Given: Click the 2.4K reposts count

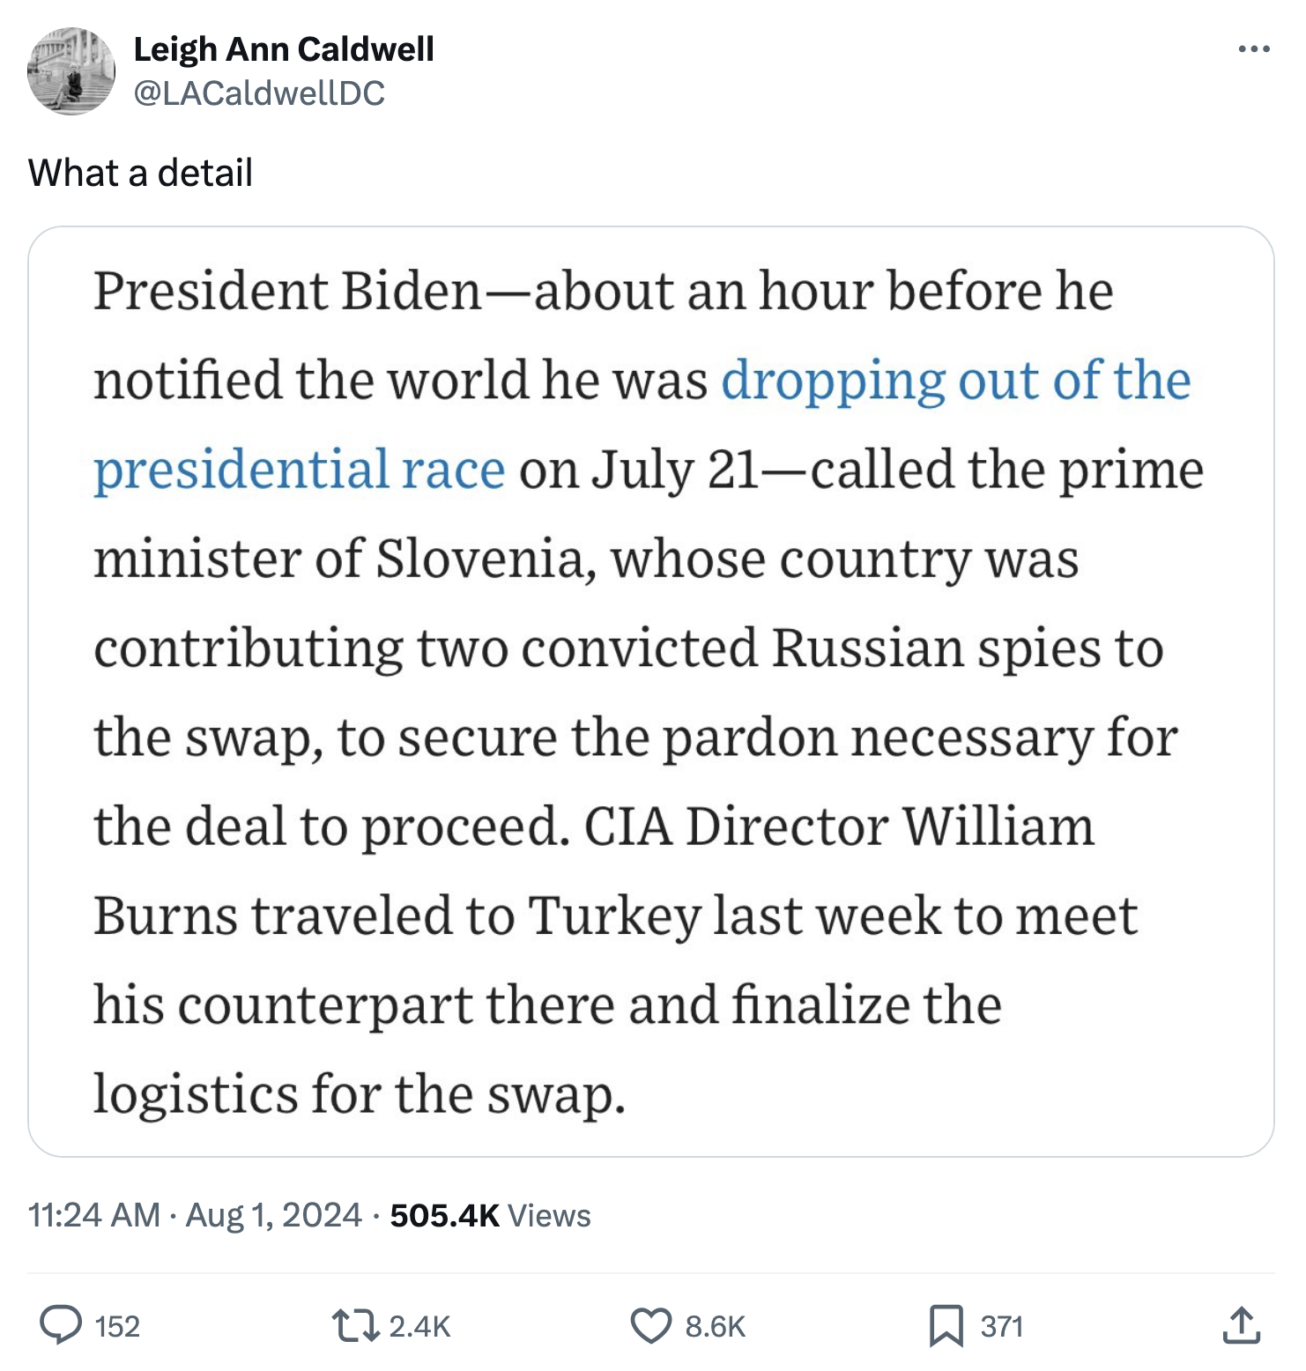Looking at the screenshot, I should coord(419,1326).
